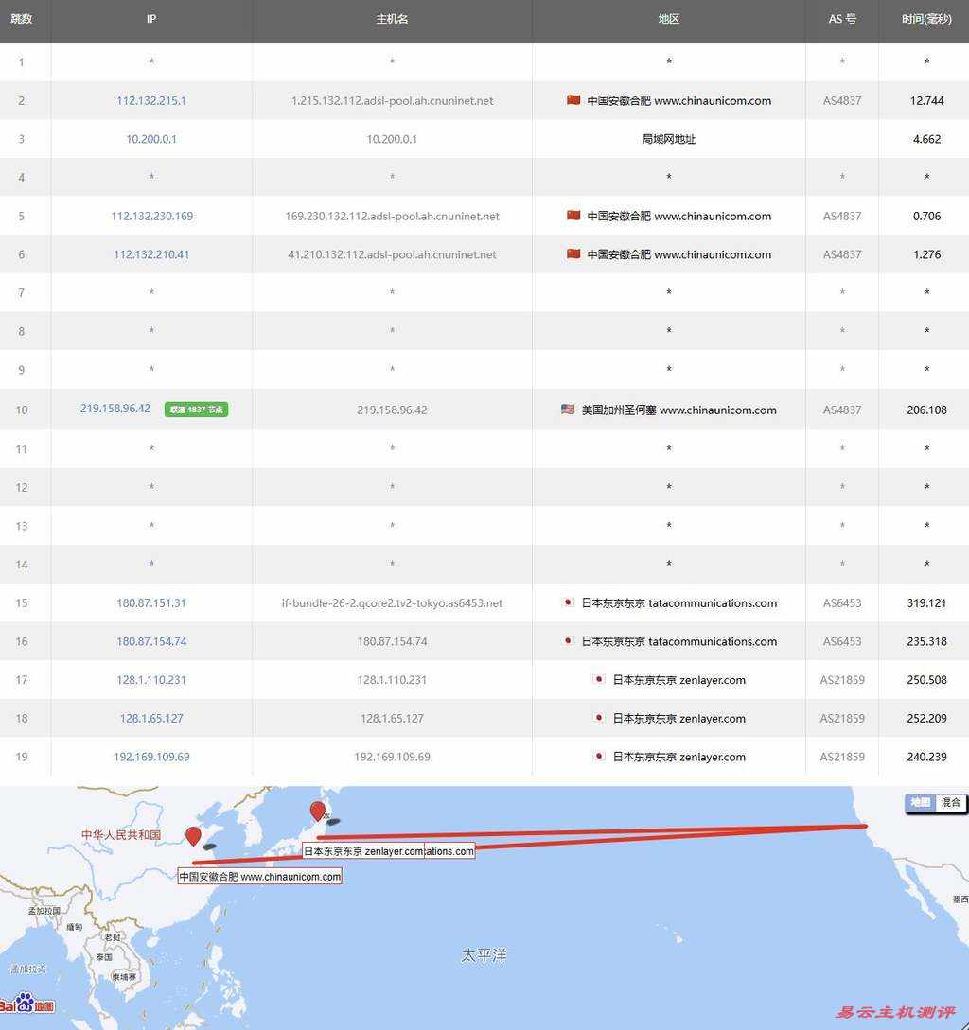969x1030 pixels.
Task: Click the US flag in hop 10 row
Action: coord(568,409)
